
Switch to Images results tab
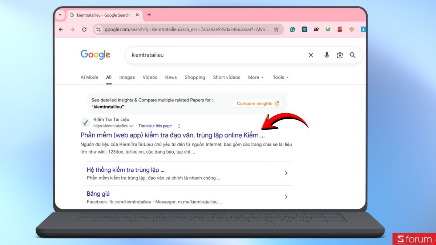coord(127,77)
